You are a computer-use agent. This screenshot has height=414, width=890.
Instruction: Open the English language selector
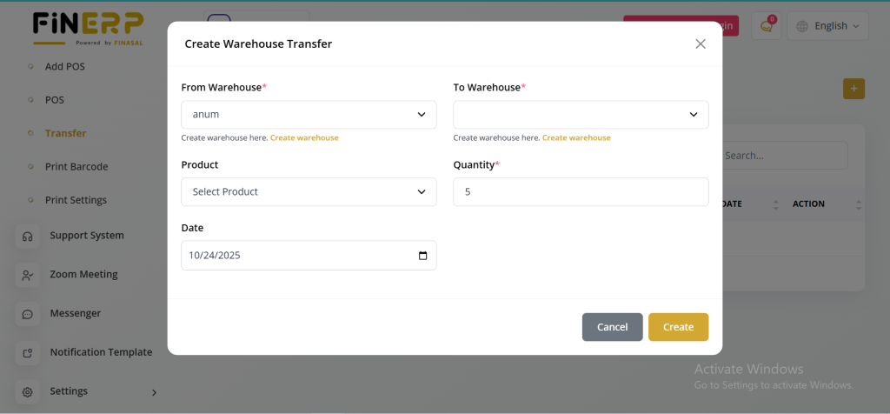point(827,26)
